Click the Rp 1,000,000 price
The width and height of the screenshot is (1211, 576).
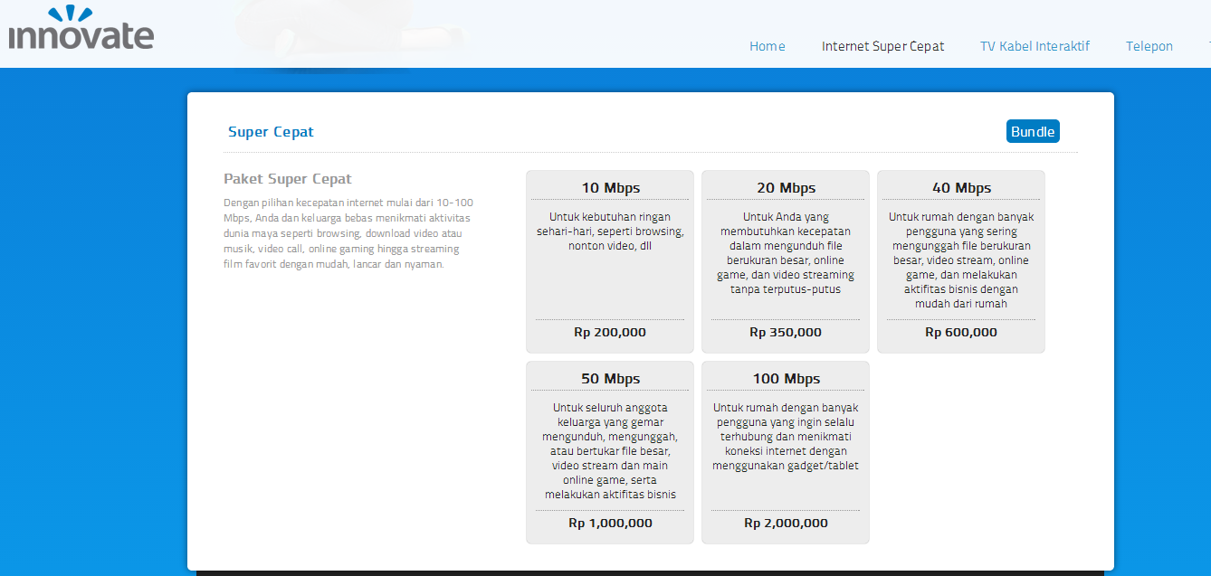(610, 523)
